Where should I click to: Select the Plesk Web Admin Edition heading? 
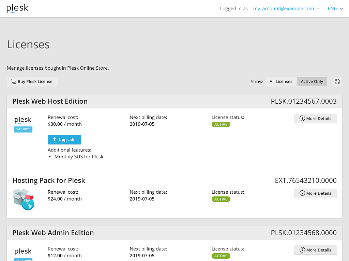pyautogui.click(x=53, y=233)
